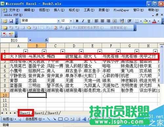Toggle Align Left
The width and height of the screenshot is (164, 127).
pyautogui.click(x=96, y=21)
